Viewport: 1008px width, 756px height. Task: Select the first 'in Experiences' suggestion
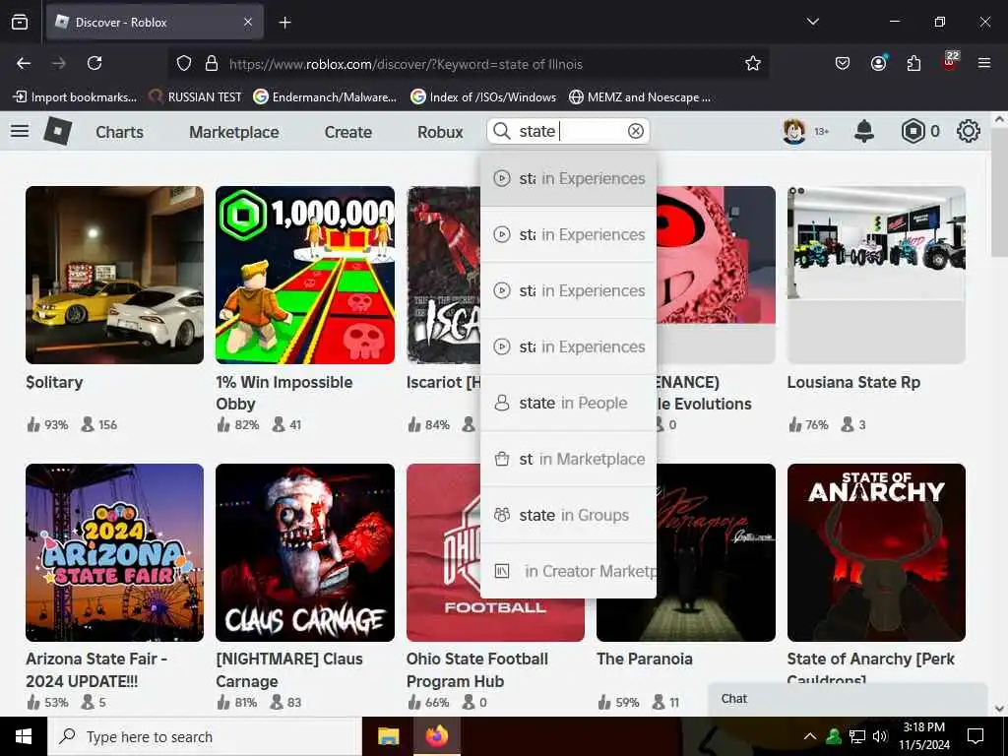tap(568, 179)
